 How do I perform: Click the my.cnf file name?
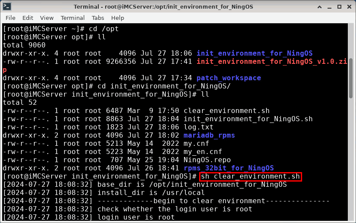tap(197, 144)
